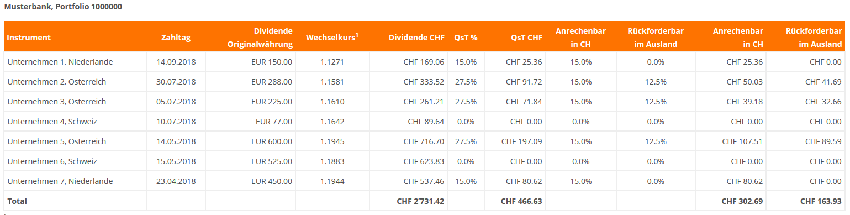Click the Wechselkurs column header
This screenshot has height=215, width=850.
[332, 37]
